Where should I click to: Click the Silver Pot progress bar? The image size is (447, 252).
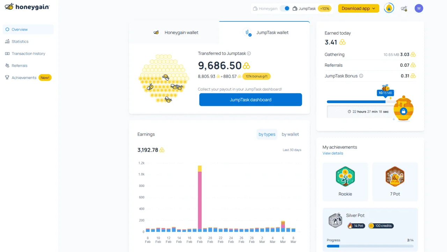point(370,246)
